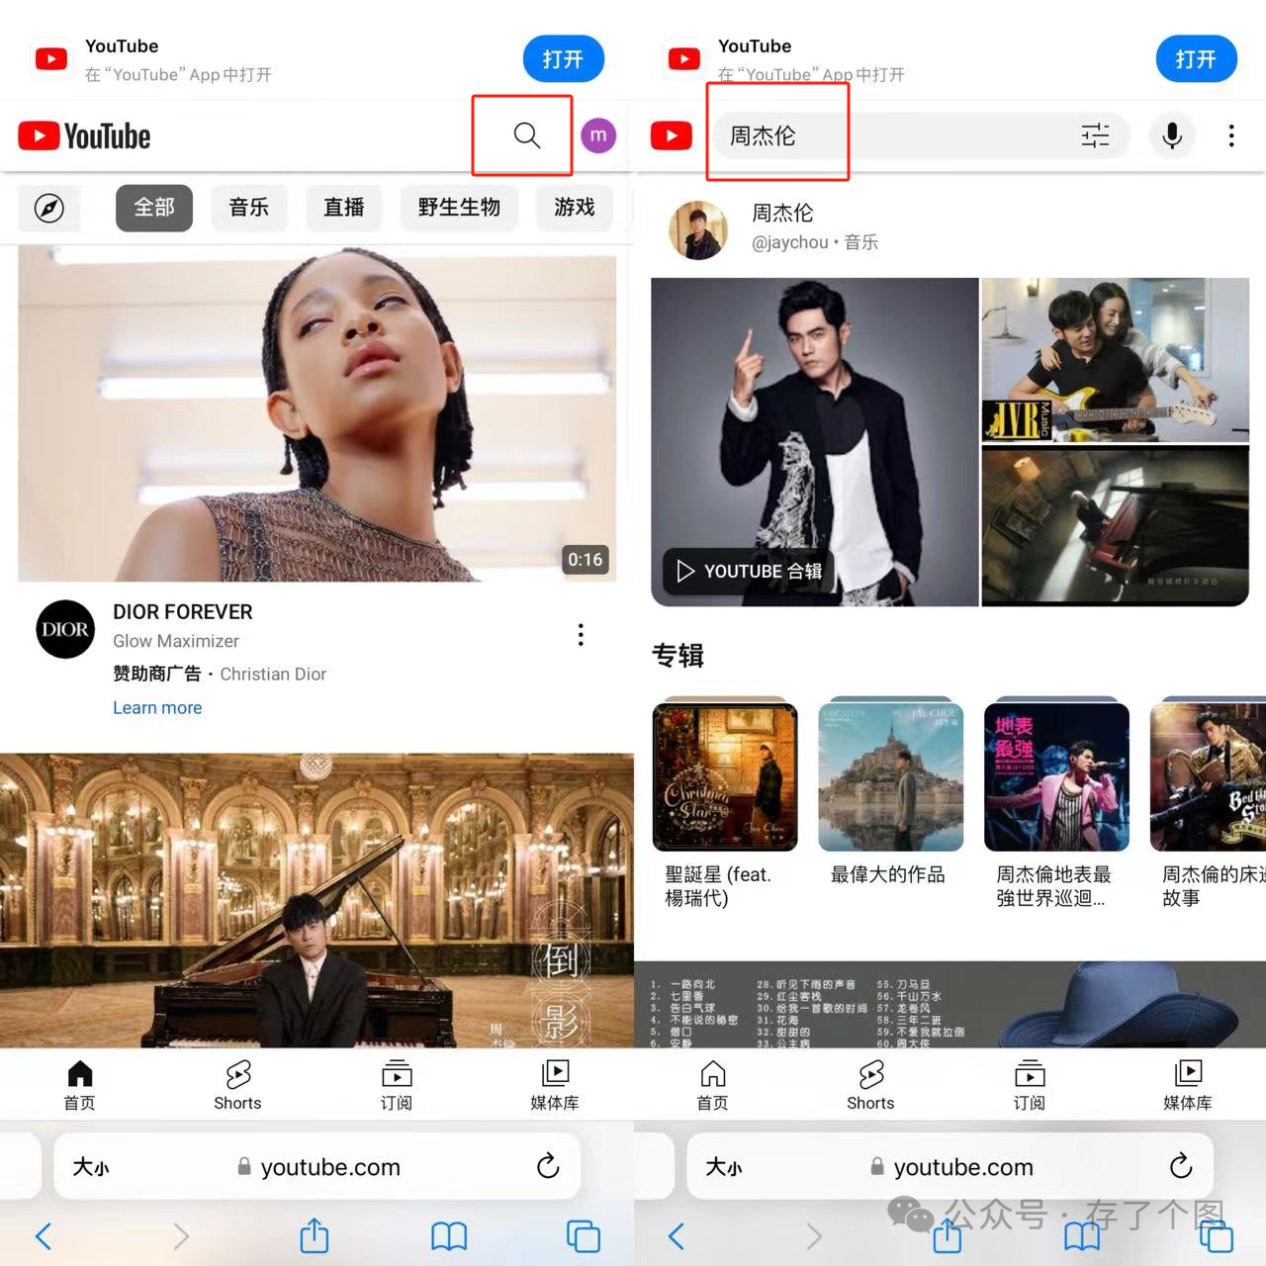Open the 媒体库 library icon
This screenshot has height=1266, width=1266.
[x=555, y=1084]
